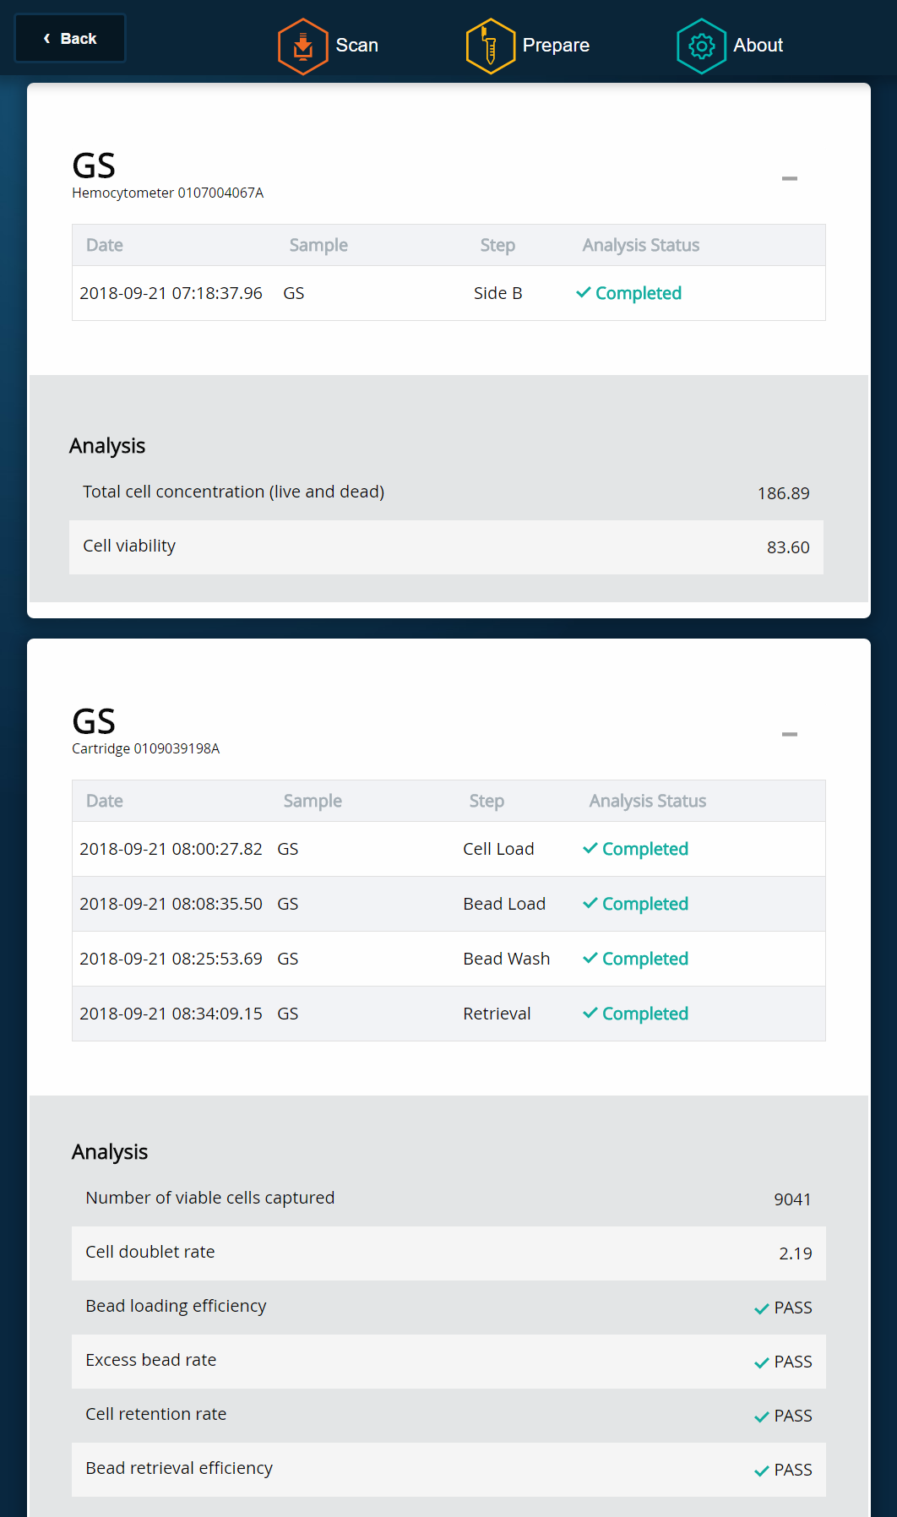Open the About menu label
Screen dimensions: 897x1517
758,46
